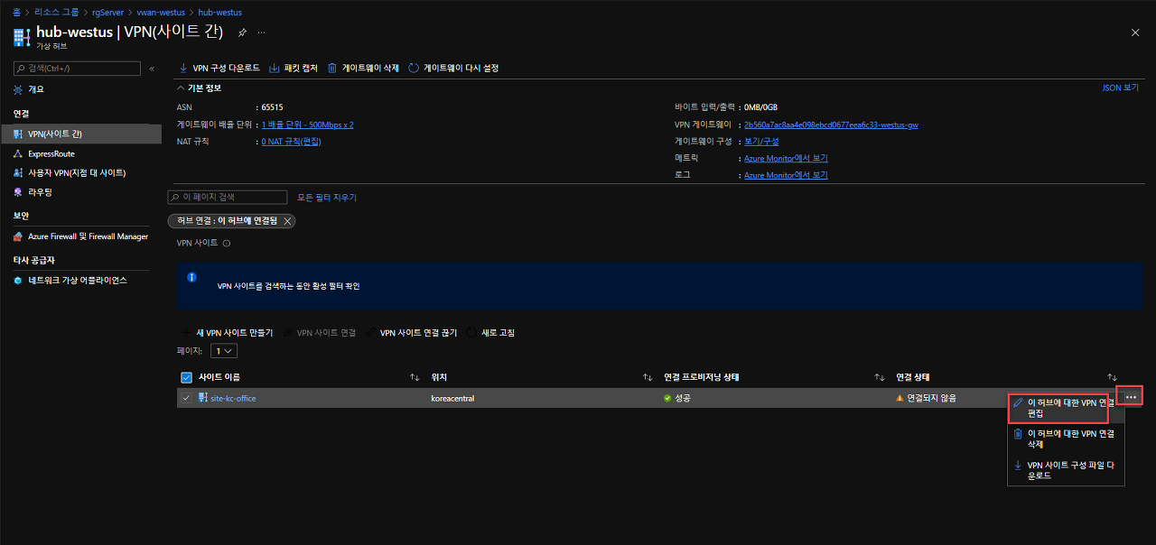Viewport: 1156px width, 545px height.
Task: Sort by the 사이트 이름 column arrows
Action: pyautogui.click(x=415, y=377)
